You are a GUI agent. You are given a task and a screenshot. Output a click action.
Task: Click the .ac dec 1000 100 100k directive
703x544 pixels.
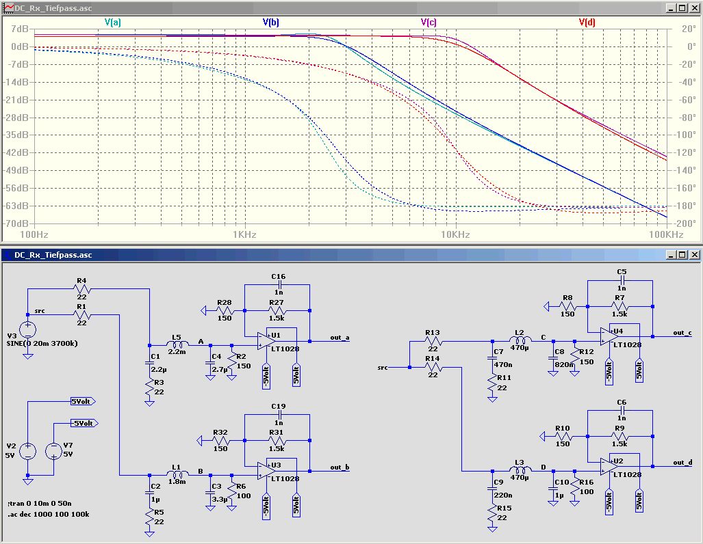49,513
